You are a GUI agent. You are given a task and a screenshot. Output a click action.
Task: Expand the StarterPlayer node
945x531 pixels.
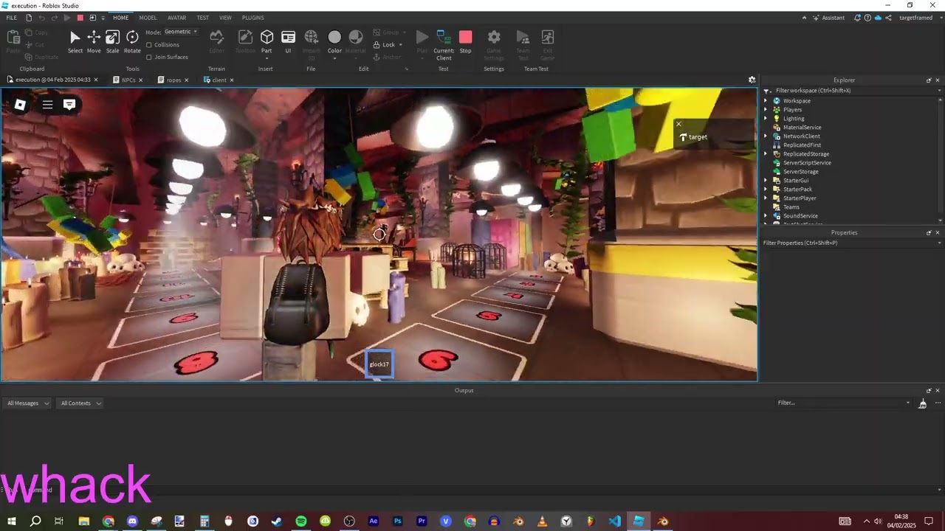pos(766,198)
